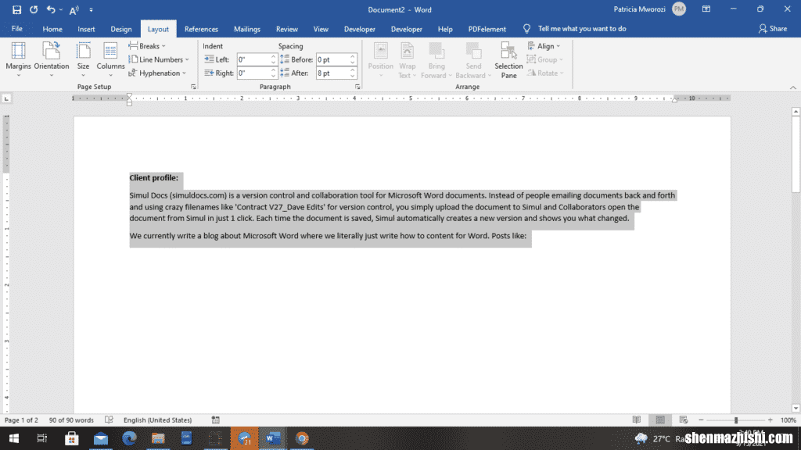801x450 pixels.
Task: Switch to the Home tab
Action: (x=52, y=29)
